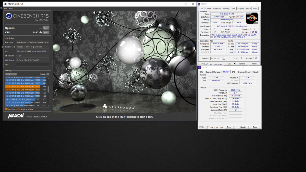
Task: Click the Cinebench app icon in its title bar
Action: (x=6, y=4)
